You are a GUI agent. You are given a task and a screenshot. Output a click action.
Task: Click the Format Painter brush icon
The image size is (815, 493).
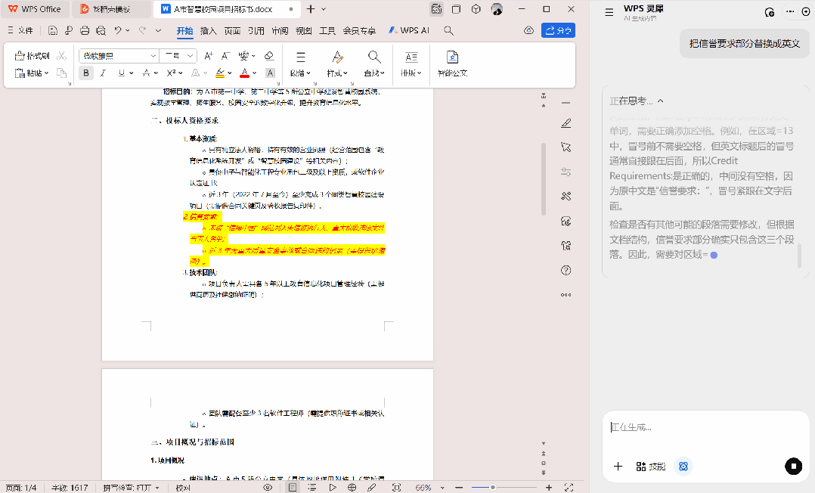click(x=33, y=56)
